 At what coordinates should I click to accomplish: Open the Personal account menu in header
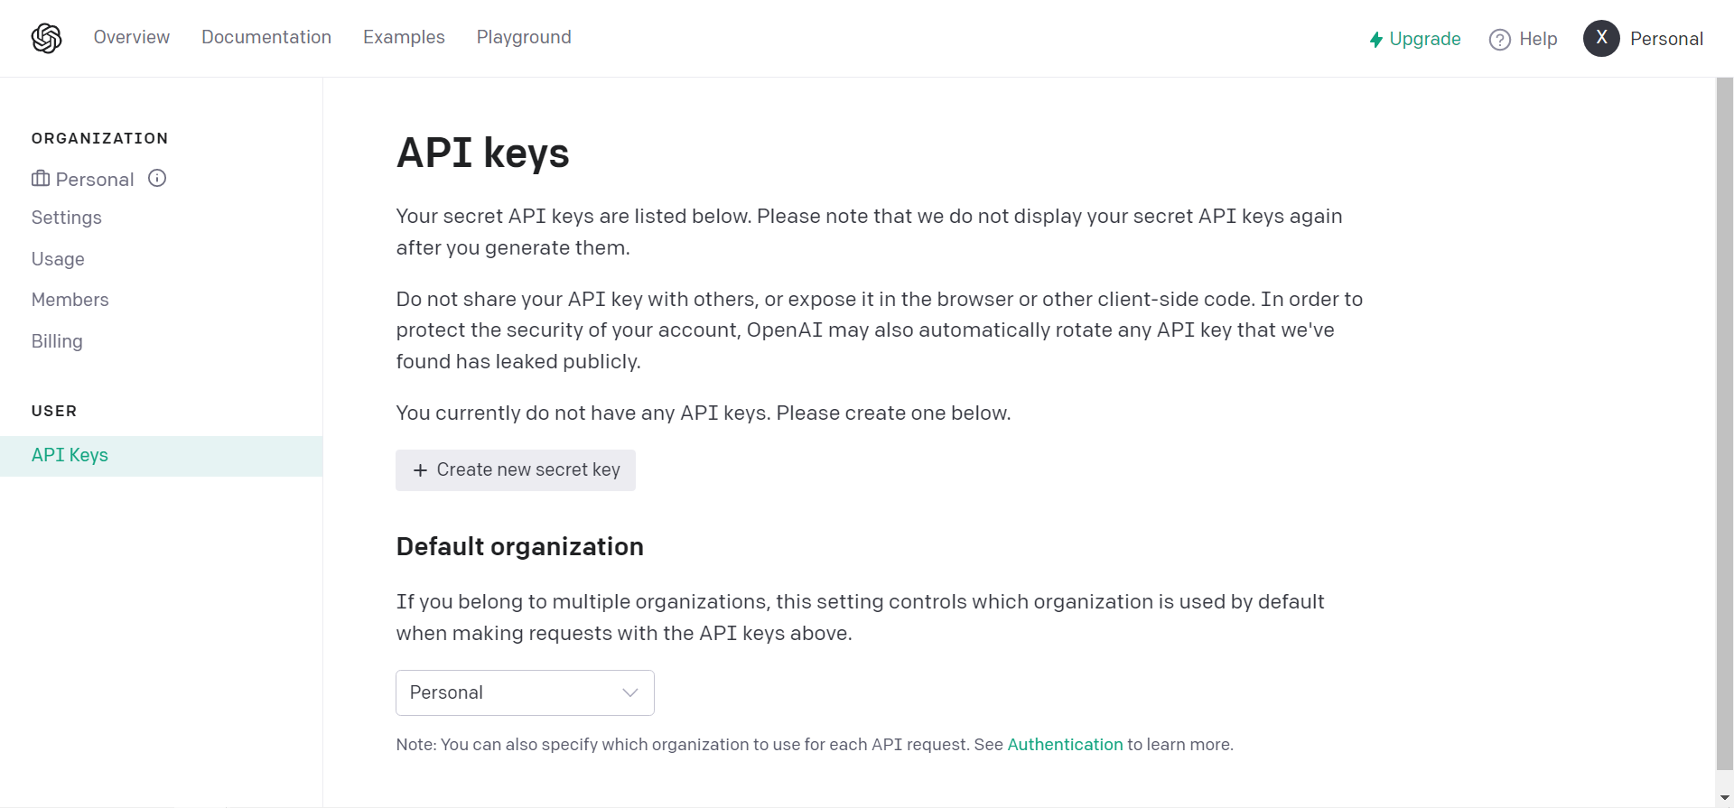pyautogui.click(x=1666, y=39)
